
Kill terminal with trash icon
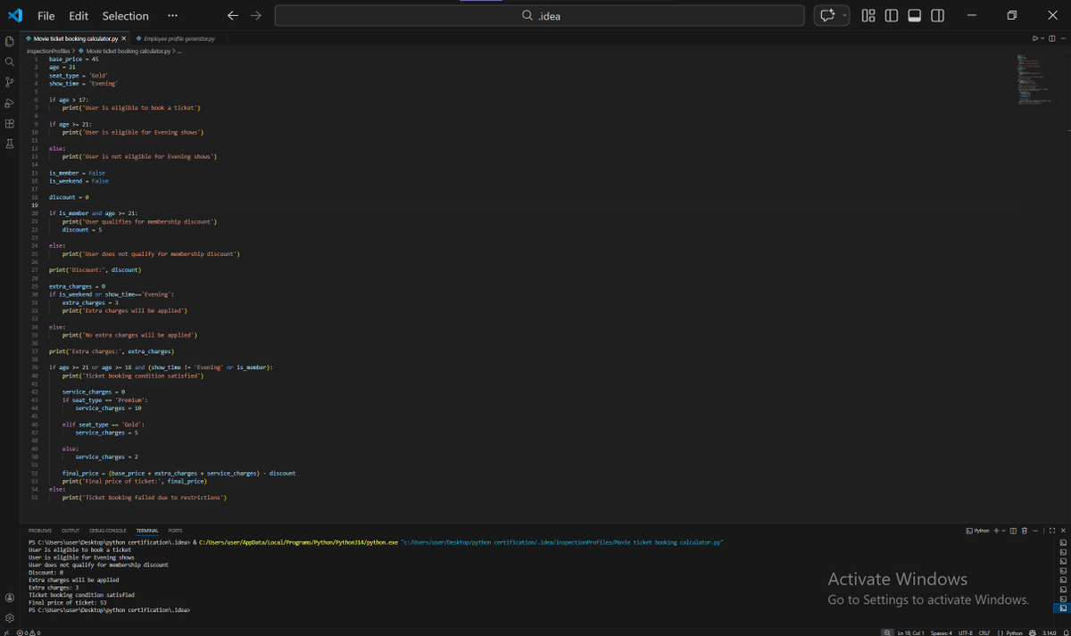pyautogui.click(x=1025, y=531)
